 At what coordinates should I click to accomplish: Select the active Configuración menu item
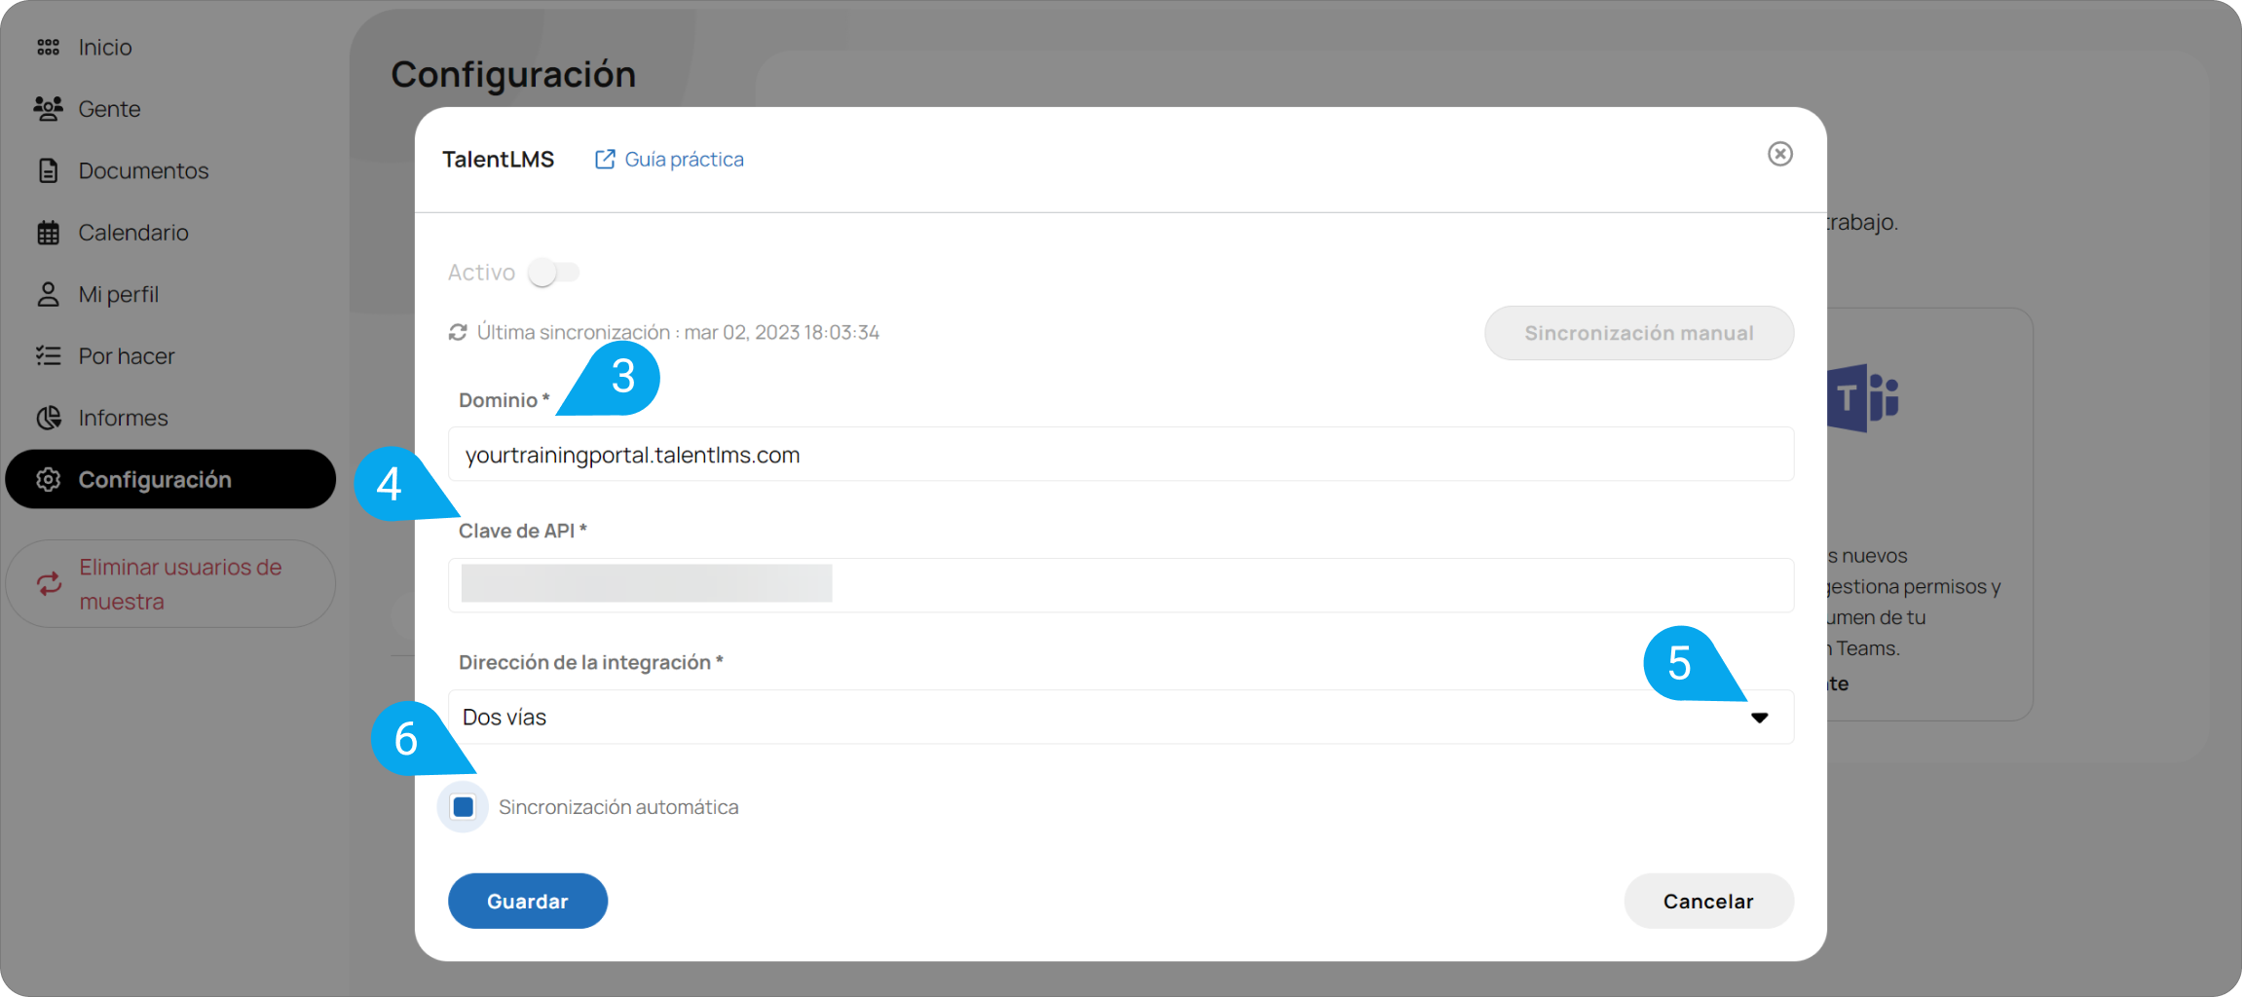tap(170, 479)
